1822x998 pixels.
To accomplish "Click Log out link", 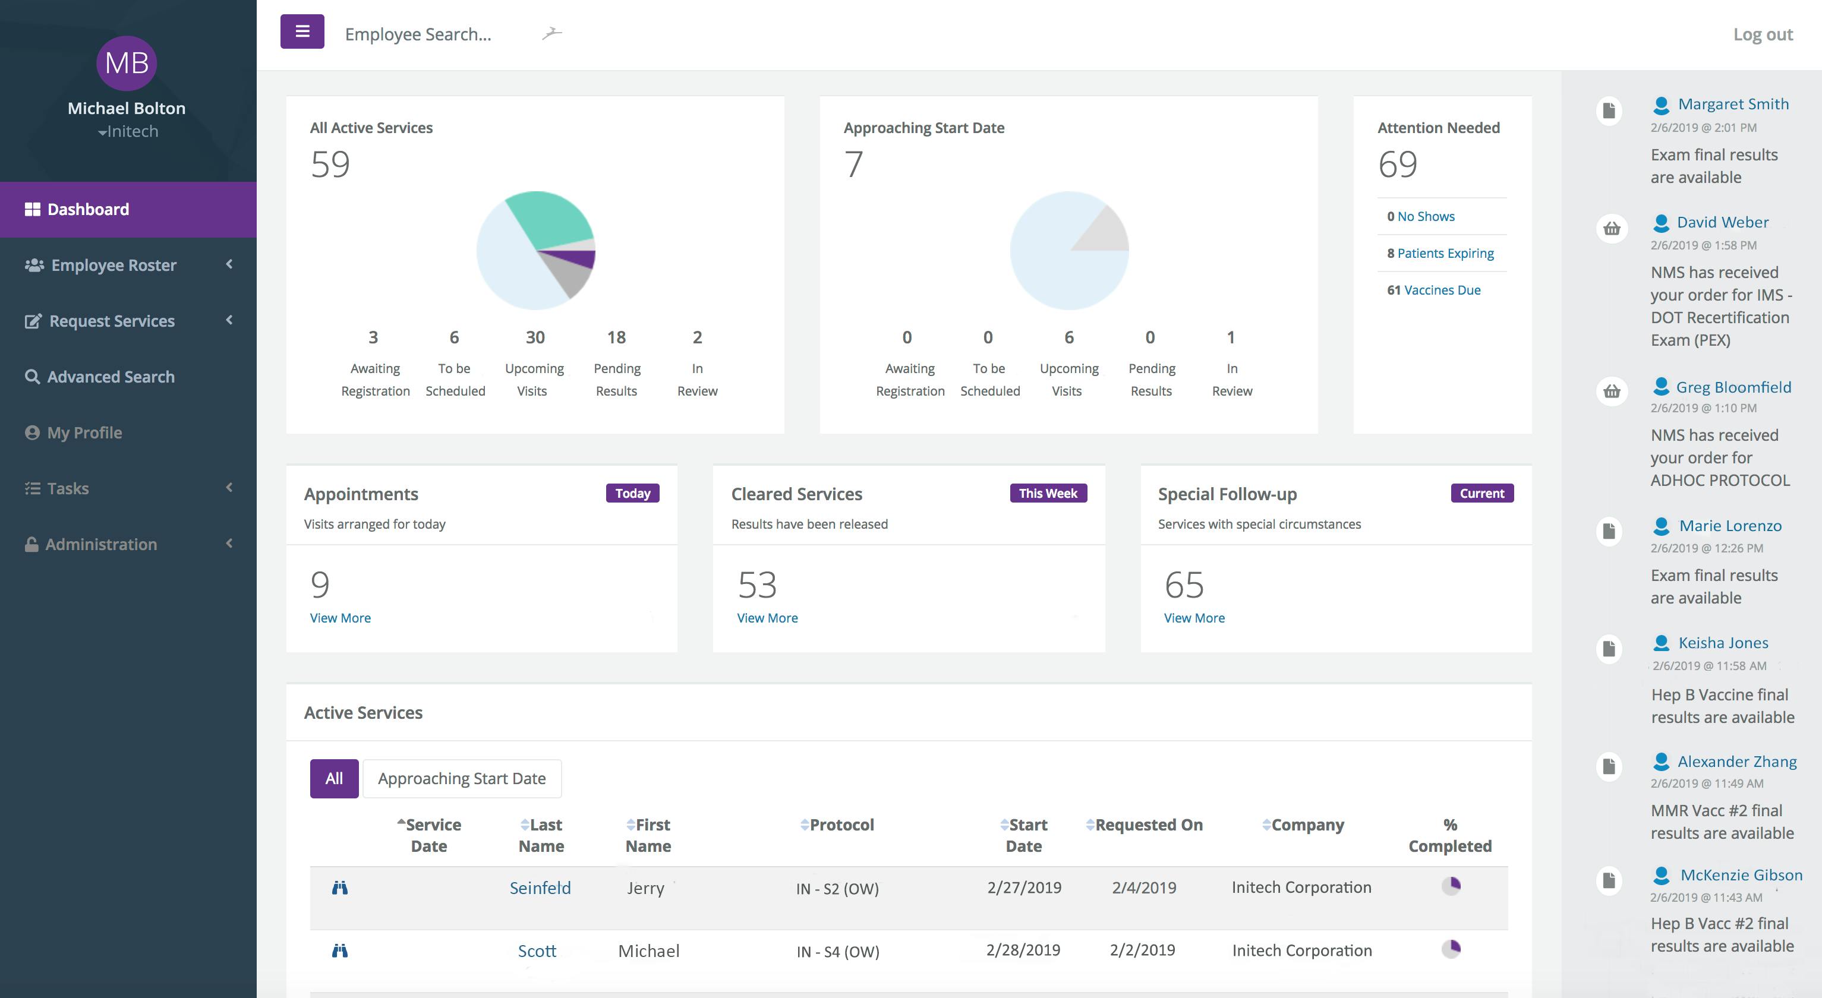I will click(x=1762, y=34).
